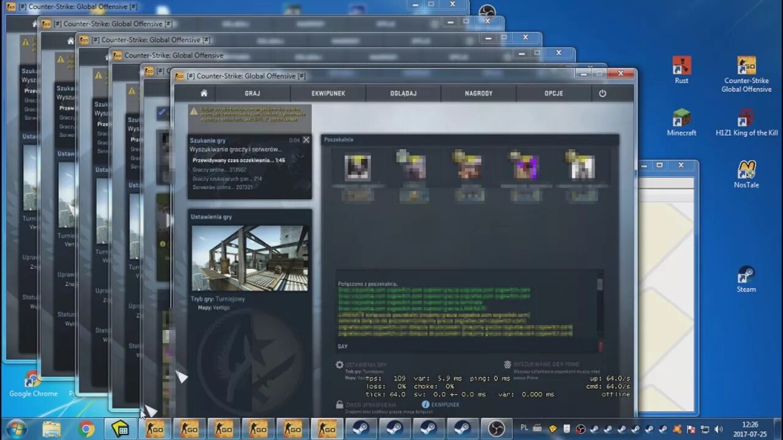
Task: Click 'Przewidywany czas oczekiwania' text line
Action: pos(239,160)
